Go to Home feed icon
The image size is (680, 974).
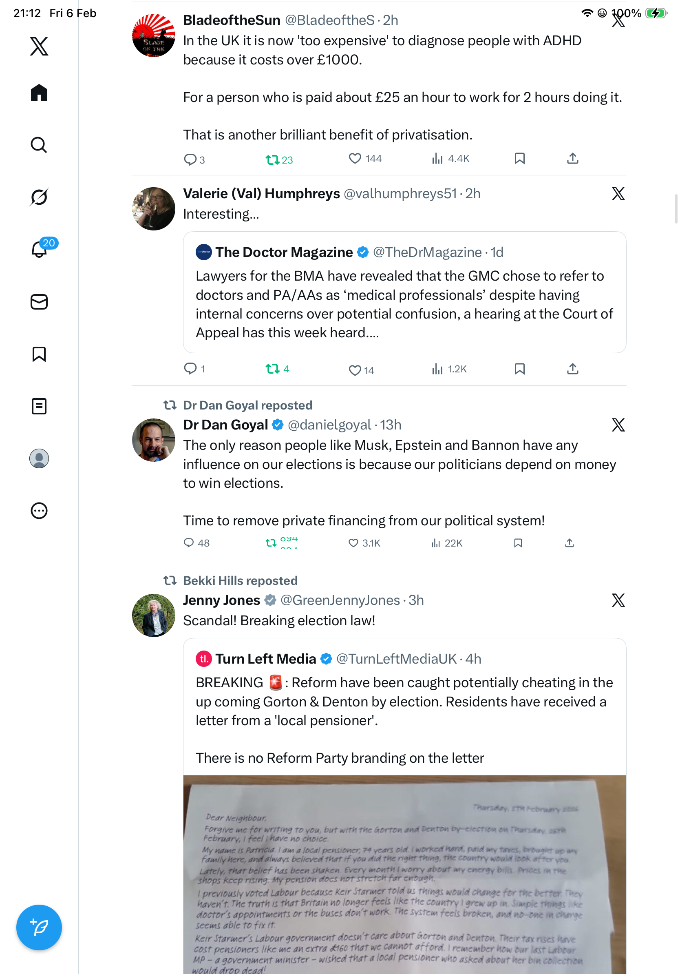pos(39,93)
